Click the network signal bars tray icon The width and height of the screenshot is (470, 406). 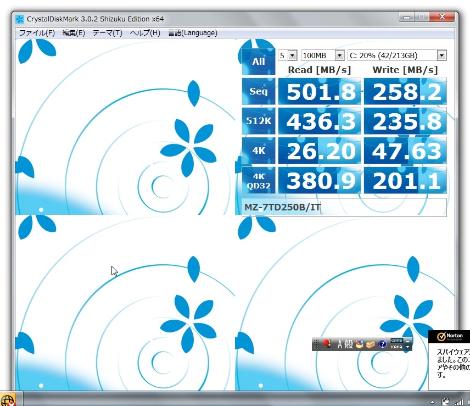(458, 402)
